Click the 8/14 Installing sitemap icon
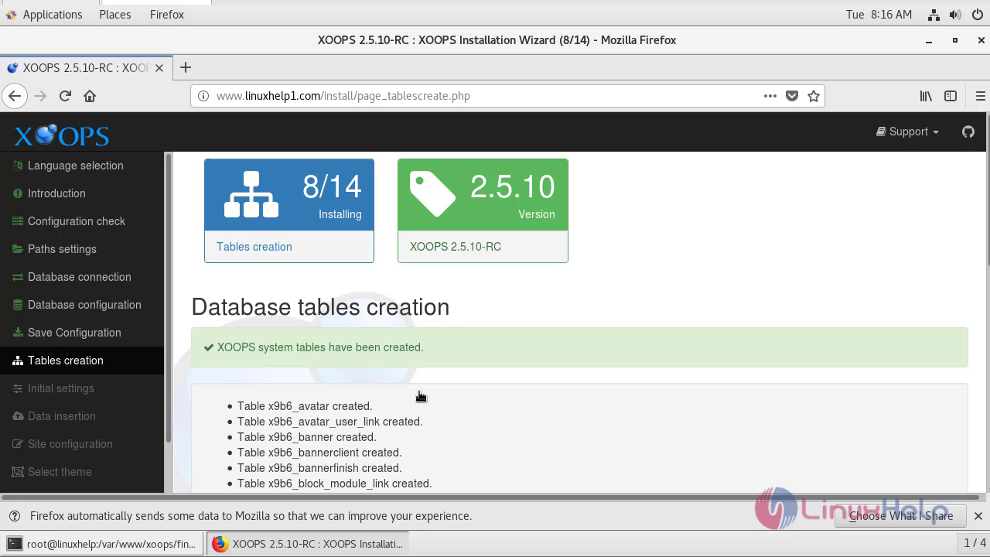Screen dimensions: 990x557 (251, 195)
